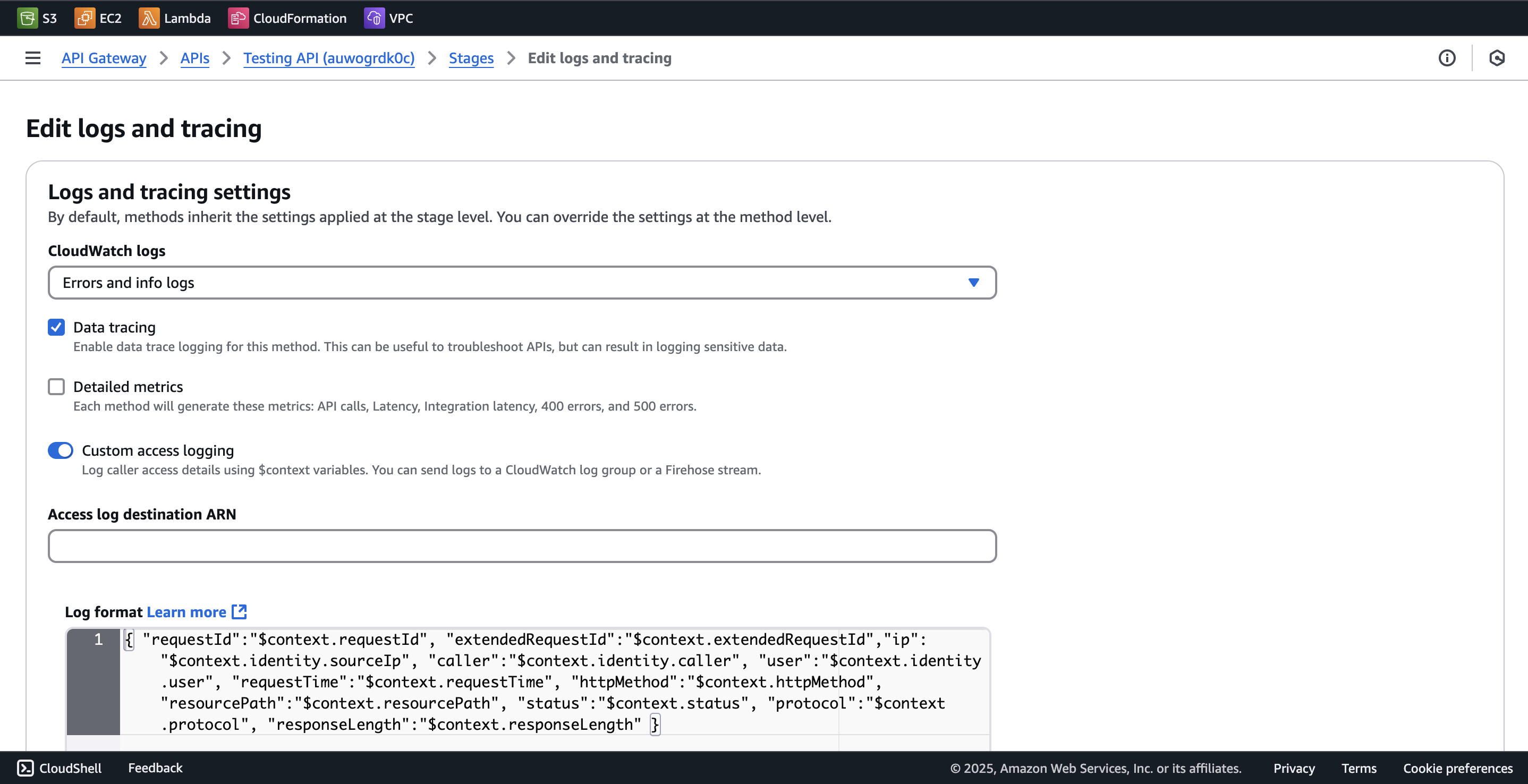The width and height of the screenshot is (1528, 784).
Task: Click the hexagon settings icon top right
Action: [1497, 58]
